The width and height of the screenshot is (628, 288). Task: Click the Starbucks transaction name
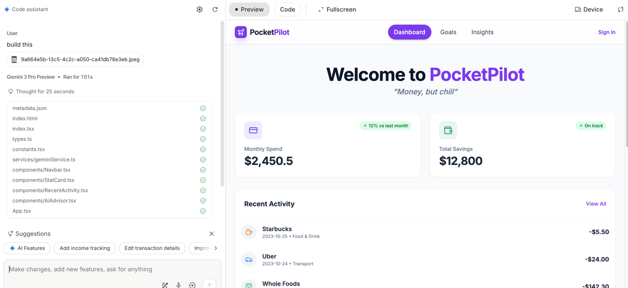tap(277, 229)
